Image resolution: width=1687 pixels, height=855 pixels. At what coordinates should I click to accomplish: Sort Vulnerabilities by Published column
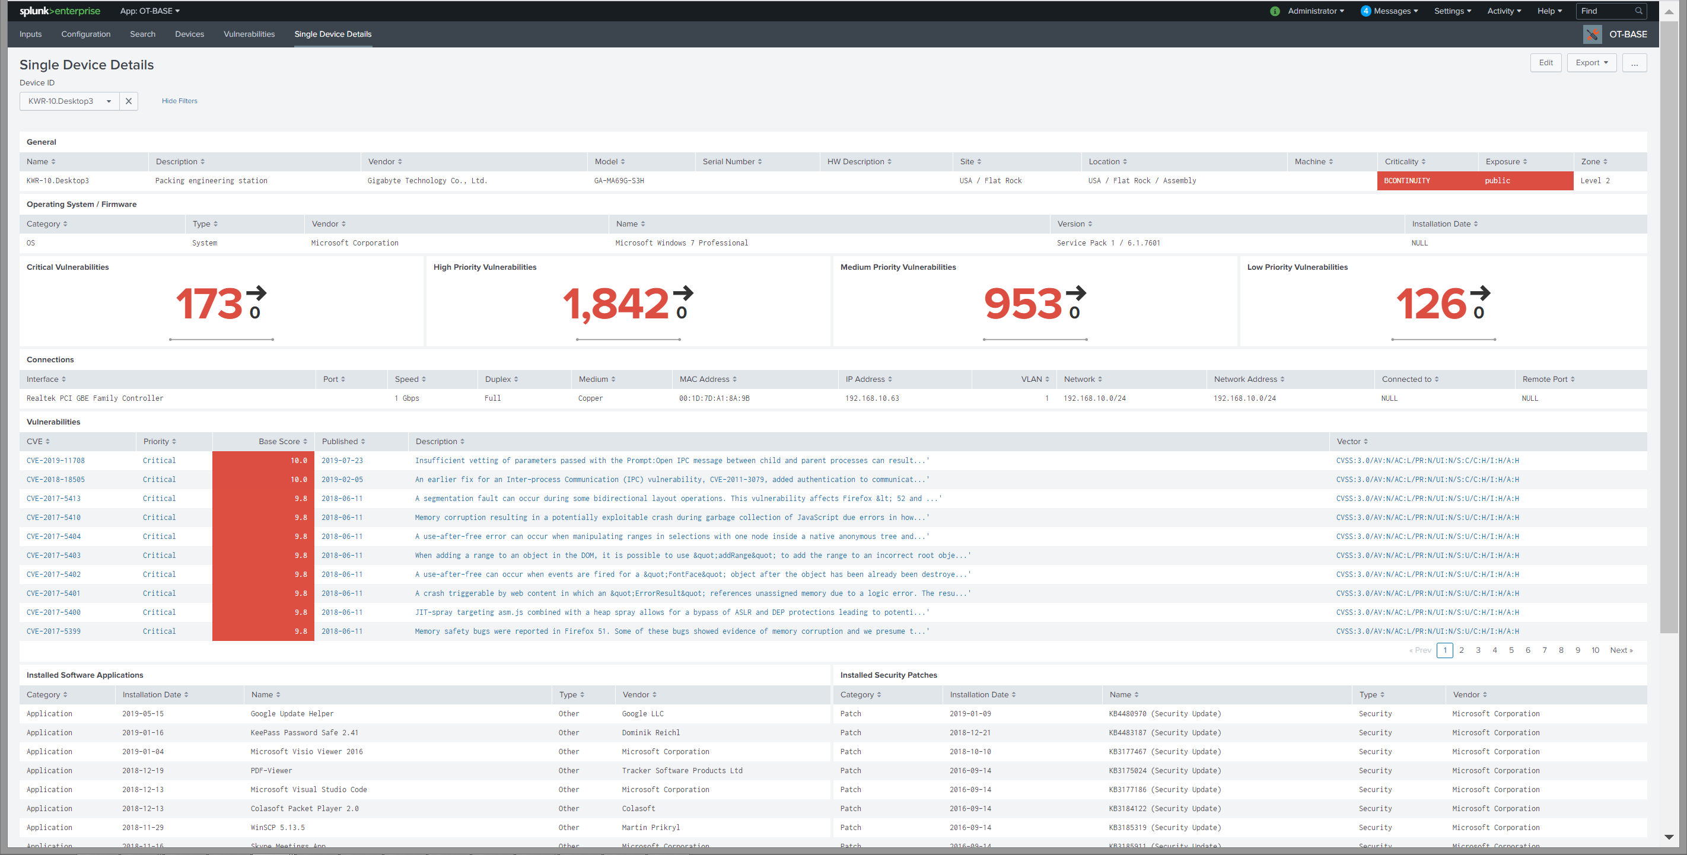tap(343, 441)
